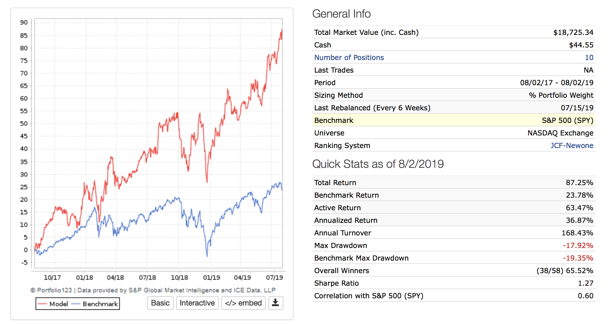Viewport: 609px width, 325px height.
Task: Switch chart to Interactive view
Action: (197, 303)
